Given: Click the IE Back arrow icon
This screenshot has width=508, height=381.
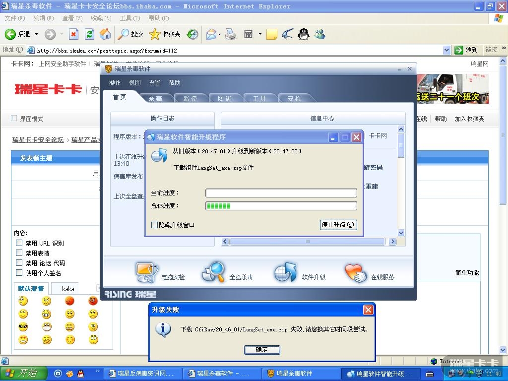Looking at the screenshot, I should point(10,34).
